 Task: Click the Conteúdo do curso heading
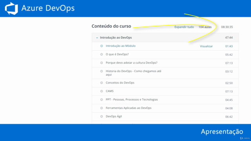(x=111, y=26)
